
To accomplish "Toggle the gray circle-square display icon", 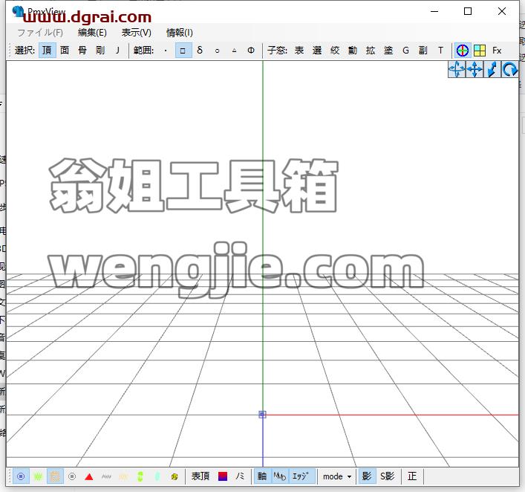I will coord(72,476).
